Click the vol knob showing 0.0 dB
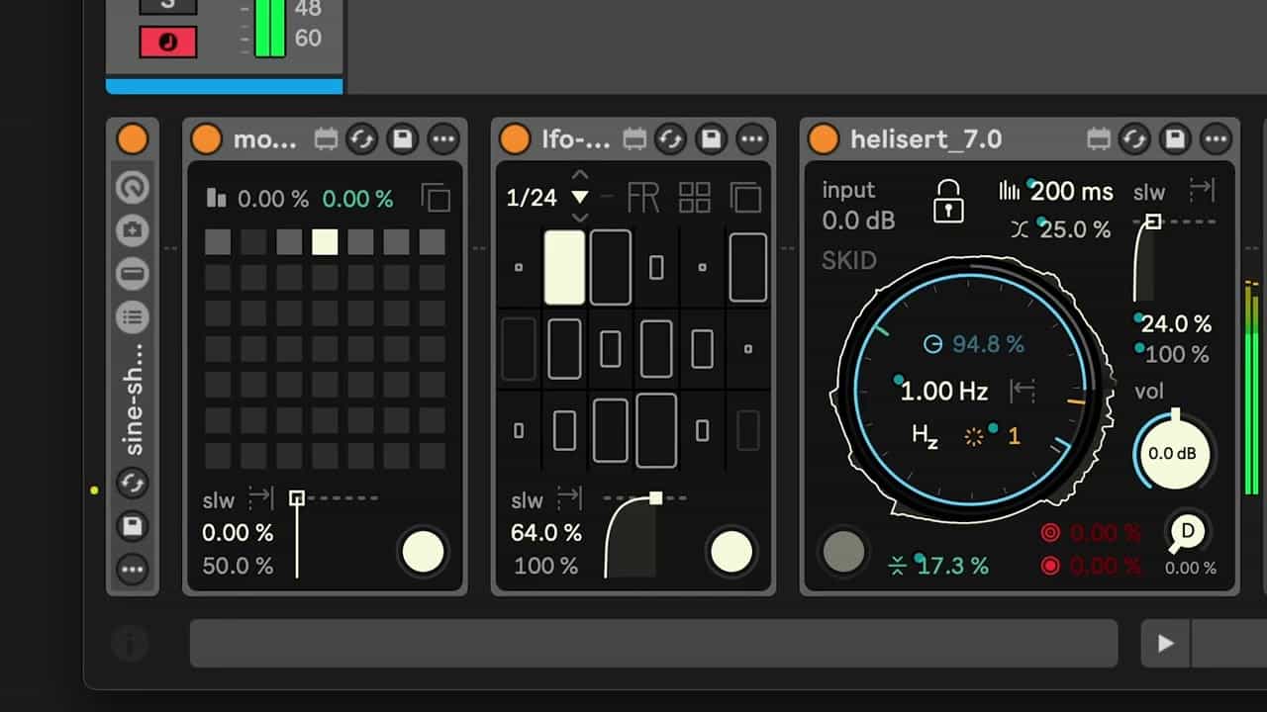Screen dimensions: 1267x712 [x=1174, y=454]
